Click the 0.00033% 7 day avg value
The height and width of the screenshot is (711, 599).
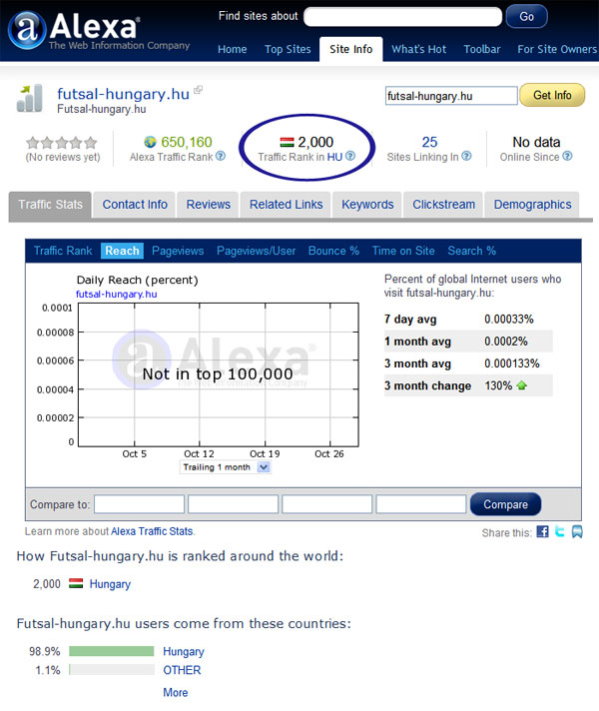tap(509, 319)
